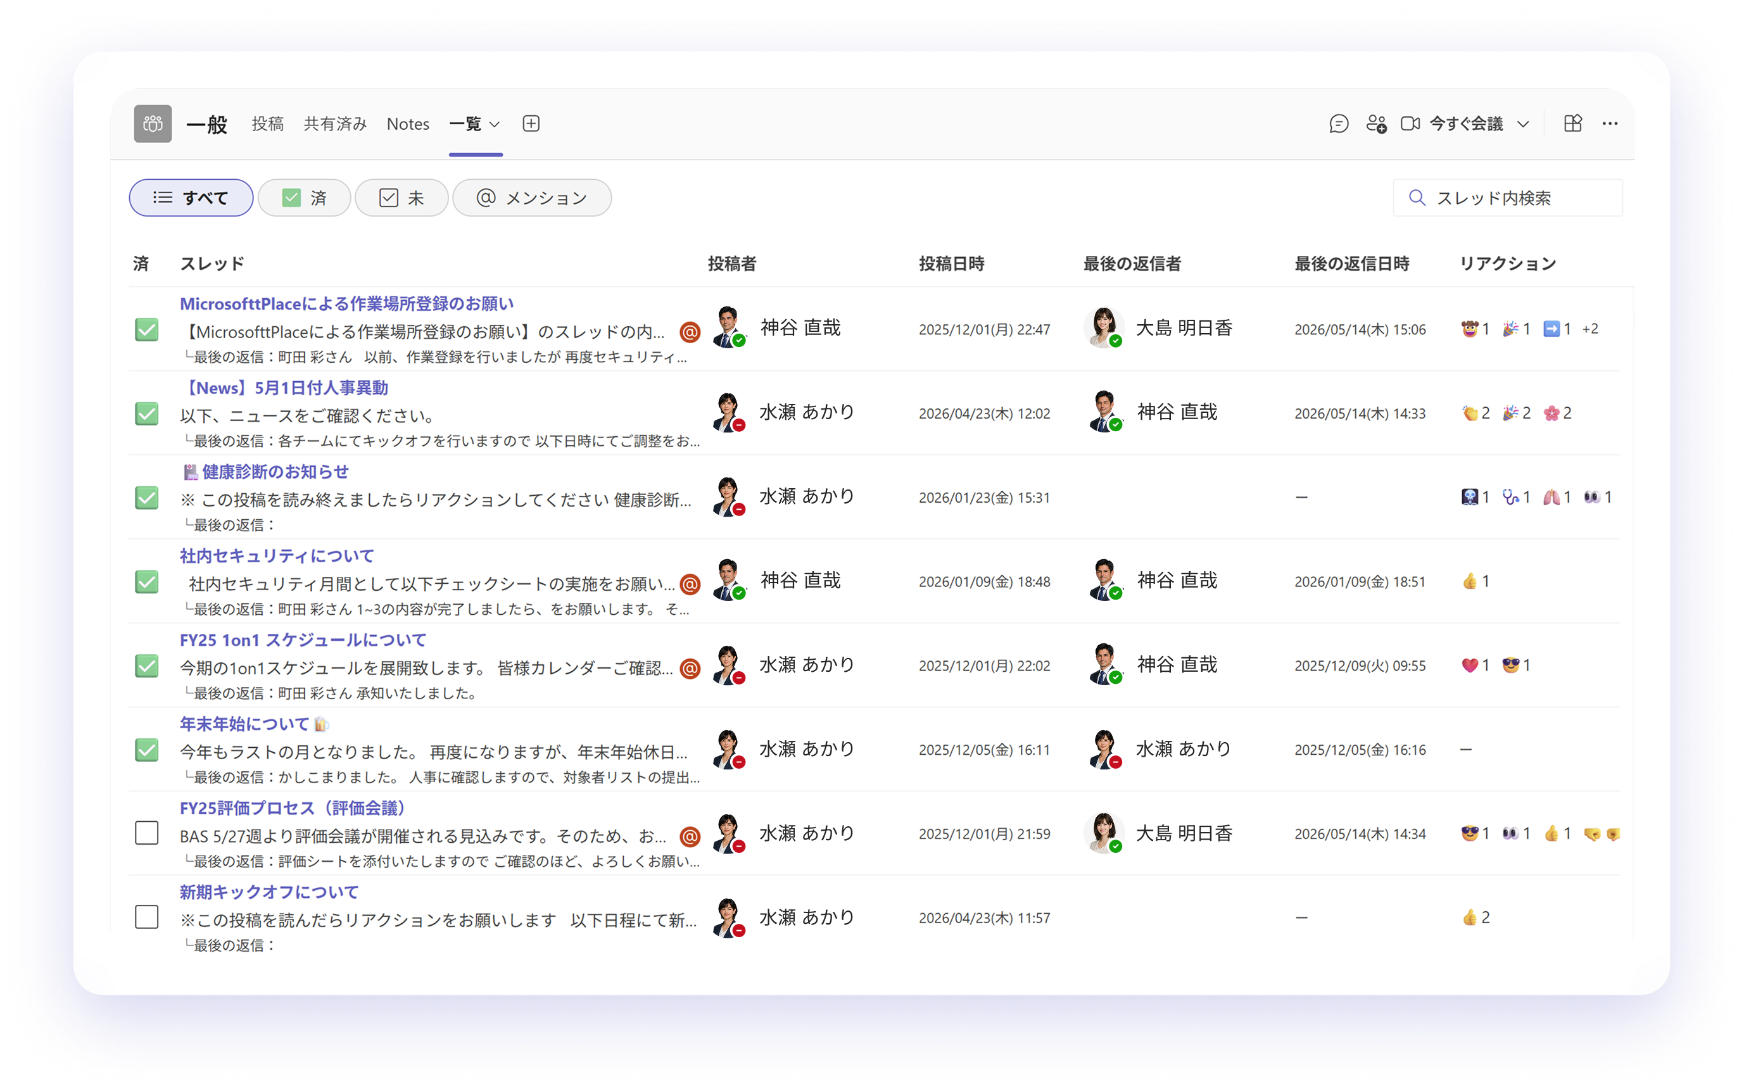This screenshot has height=1091, width=1744.
Task: Click 水瀬 あかり avatar in 健康診断 row
Action: tap(729, 496)
